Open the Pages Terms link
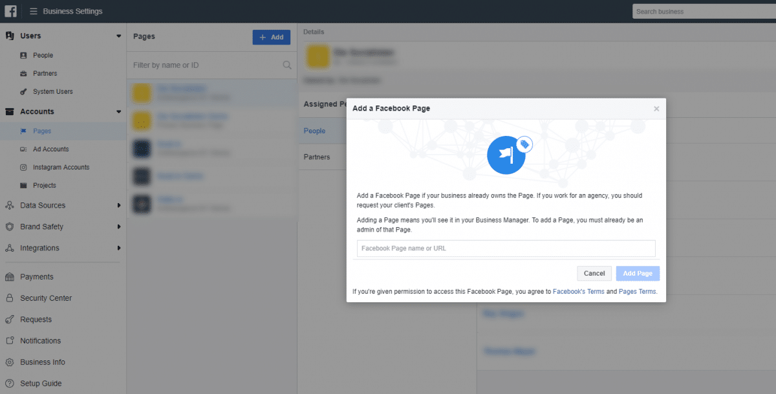Viewport: 776px width, 394px height. pos(638,292)
